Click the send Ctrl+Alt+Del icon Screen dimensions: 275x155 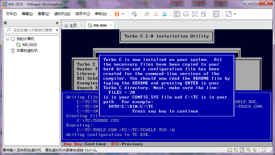(134, 14)
